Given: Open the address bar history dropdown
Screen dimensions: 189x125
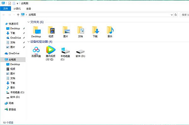Looking at the screenshot, I should pyautogui.click(x=172, y=15).
